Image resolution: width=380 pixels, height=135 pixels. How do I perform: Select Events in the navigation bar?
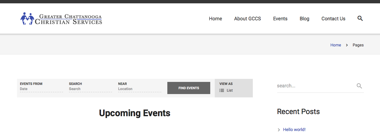tap(280, 19)
